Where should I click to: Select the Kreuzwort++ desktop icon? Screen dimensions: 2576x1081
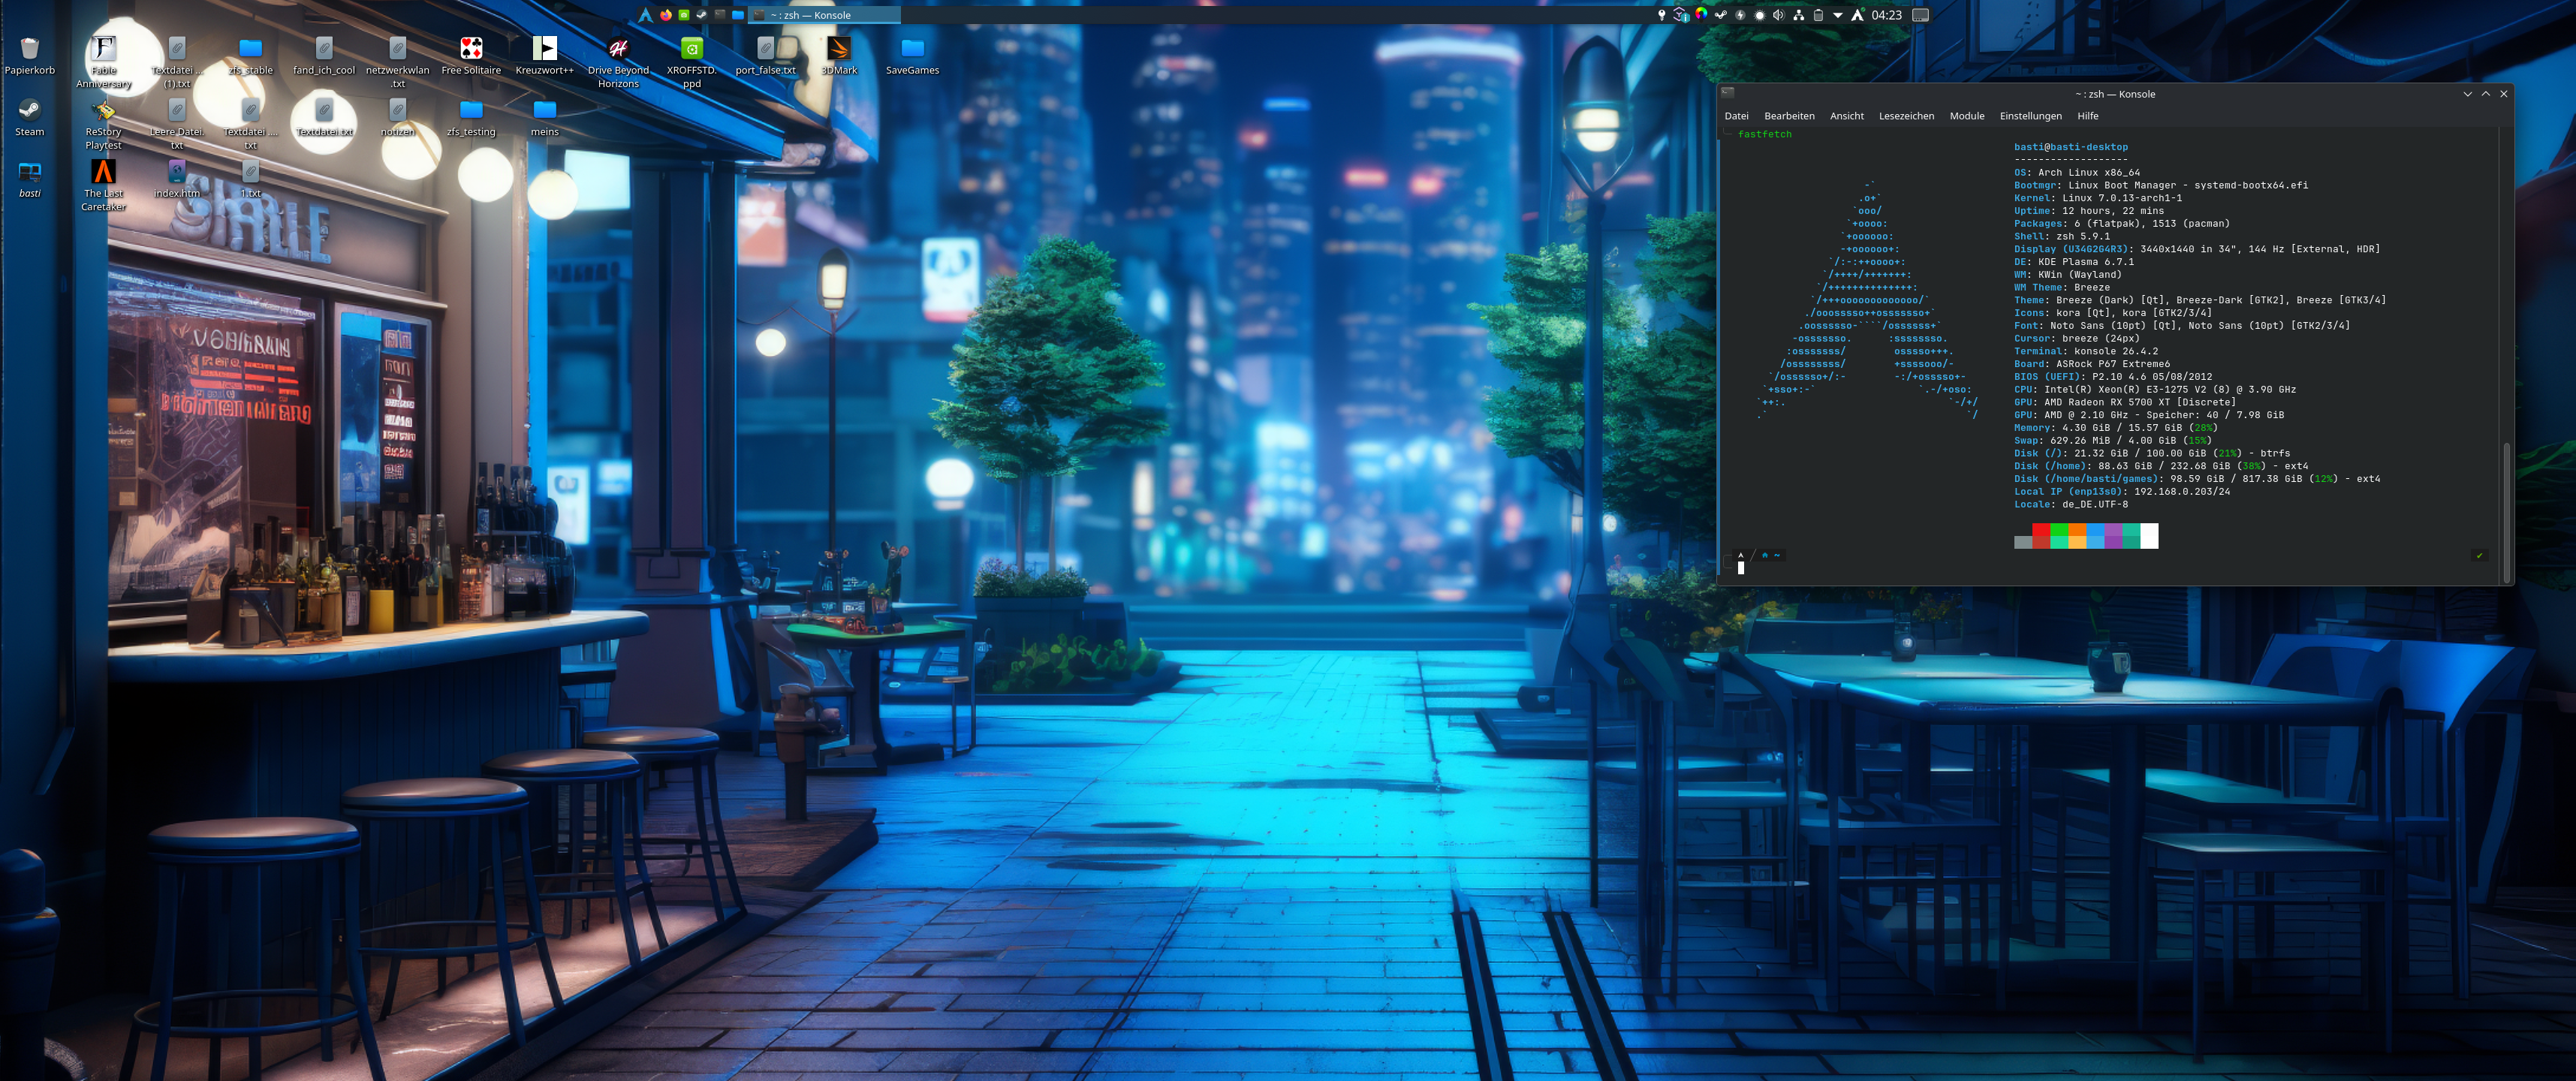click(x=545, y=56)
